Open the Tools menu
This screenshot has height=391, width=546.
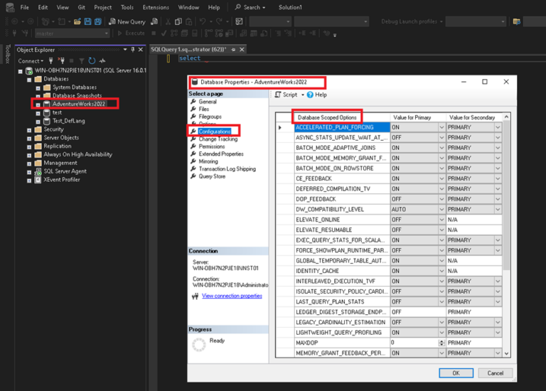(x=127, y=7)
